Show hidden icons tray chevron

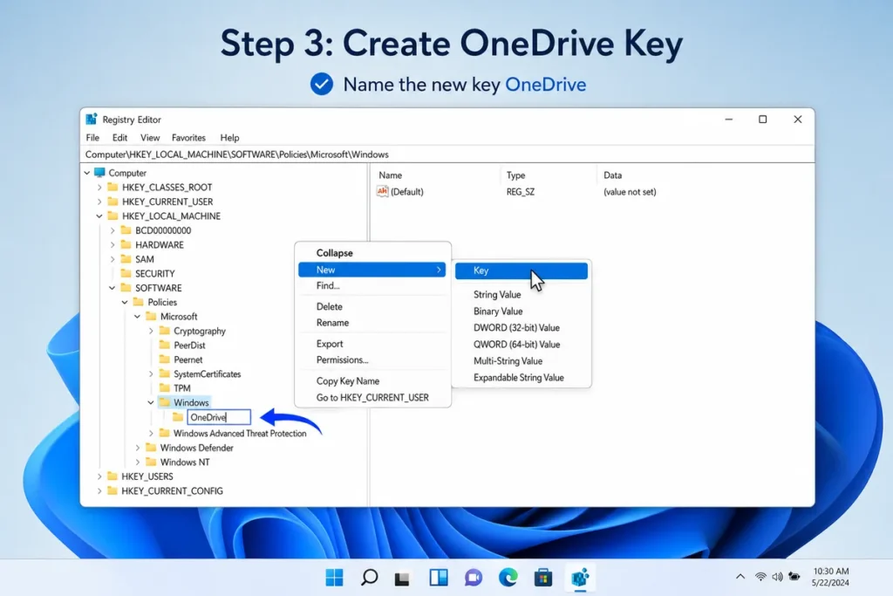click(x=740, y=577)
